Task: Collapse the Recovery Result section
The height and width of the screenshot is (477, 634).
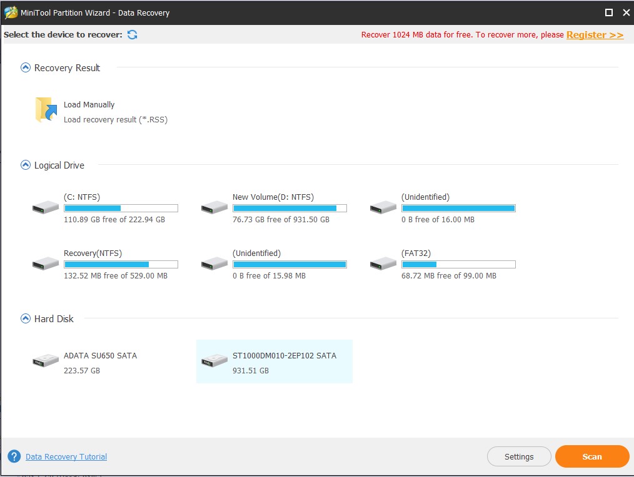Action: [x=26, y=67]
